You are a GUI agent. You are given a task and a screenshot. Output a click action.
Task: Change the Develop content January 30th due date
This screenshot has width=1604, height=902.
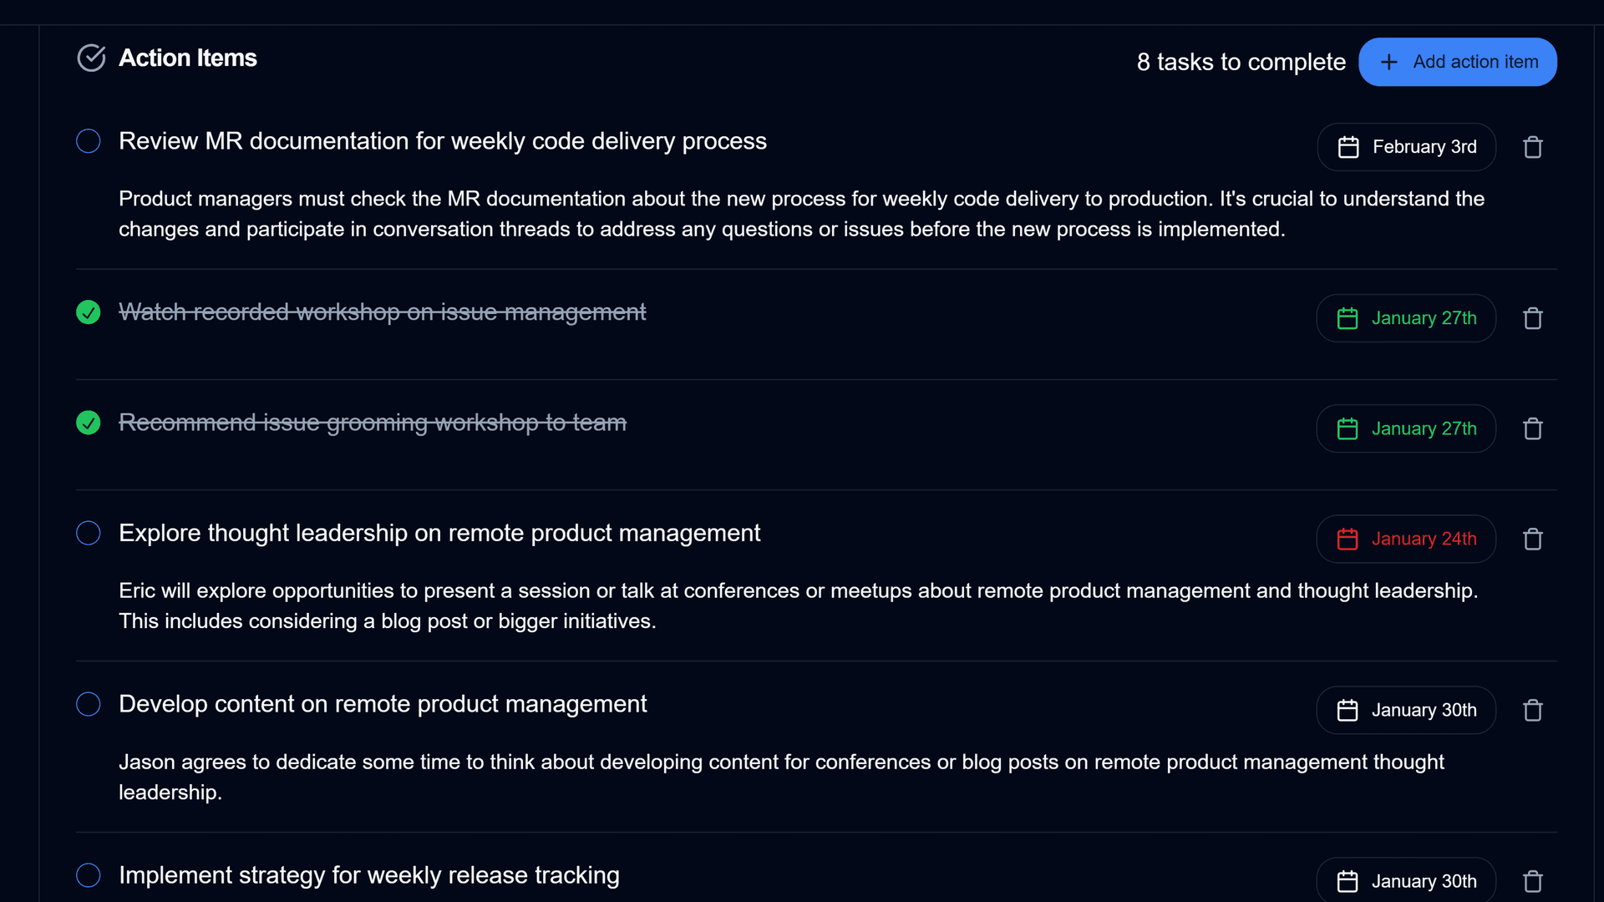[x=1406, y=710]
